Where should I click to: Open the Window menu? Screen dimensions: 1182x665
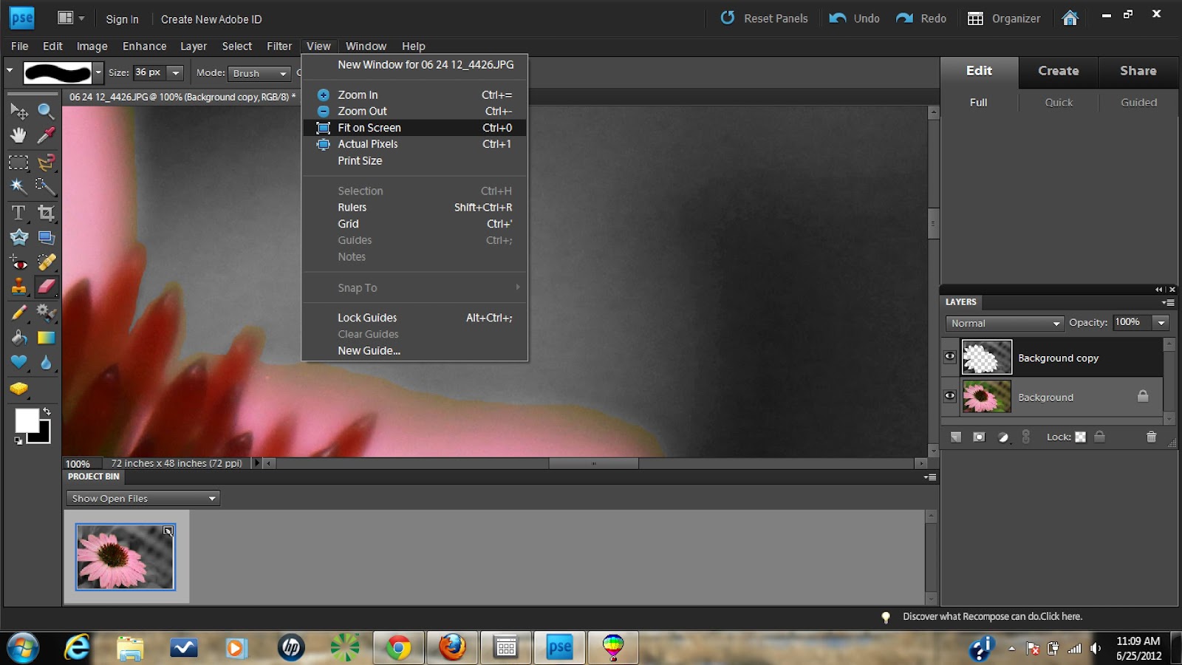[366, 46]
